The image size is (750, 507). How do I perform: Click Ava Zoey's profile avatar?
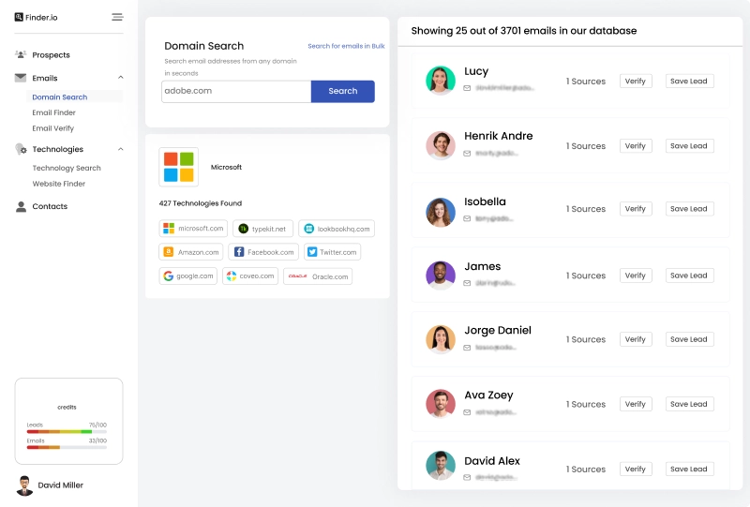pyautogui.click(x=441, y=404)
